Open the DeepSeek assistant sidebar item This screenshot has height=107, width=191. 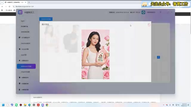[x=25, y=43]
